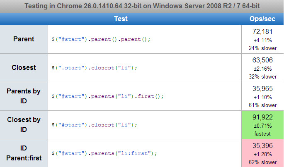Click the 61% slower text
Image resolution: width=284 pixels, height=167 pixels.
click(x=262, y=105)
